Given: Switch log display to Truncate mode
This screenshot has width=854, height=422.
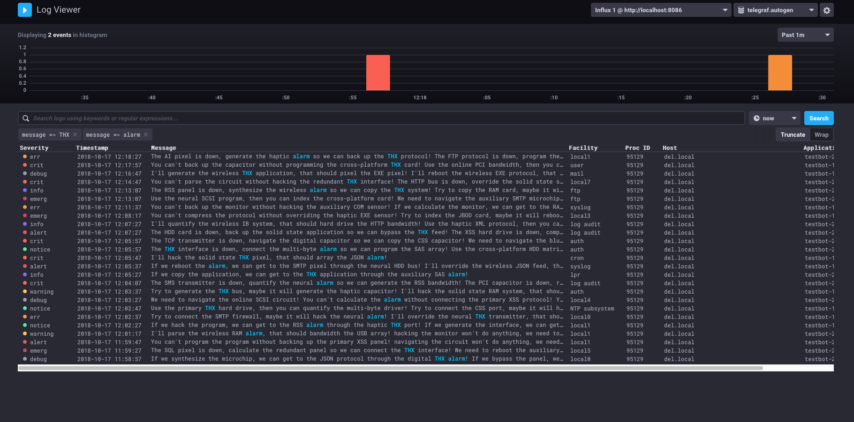Looking at the screenshot, I should 793,134.
